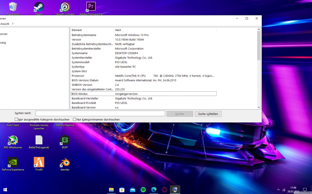Select the BIOS-Version/-Datum row
Screen dimensions: 312x194
tap(144, 80)
